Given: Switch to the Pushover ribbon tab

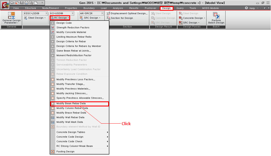Looking at the screenshot, I should pos(150,8).
